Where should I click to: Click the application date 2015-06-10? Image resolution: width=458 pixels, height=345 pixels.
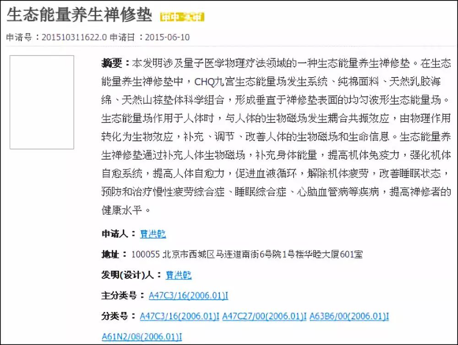167,37
